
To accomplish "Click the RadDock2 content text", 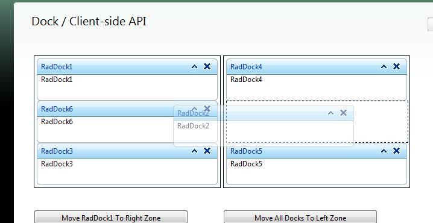I will (x=194, y=126).
